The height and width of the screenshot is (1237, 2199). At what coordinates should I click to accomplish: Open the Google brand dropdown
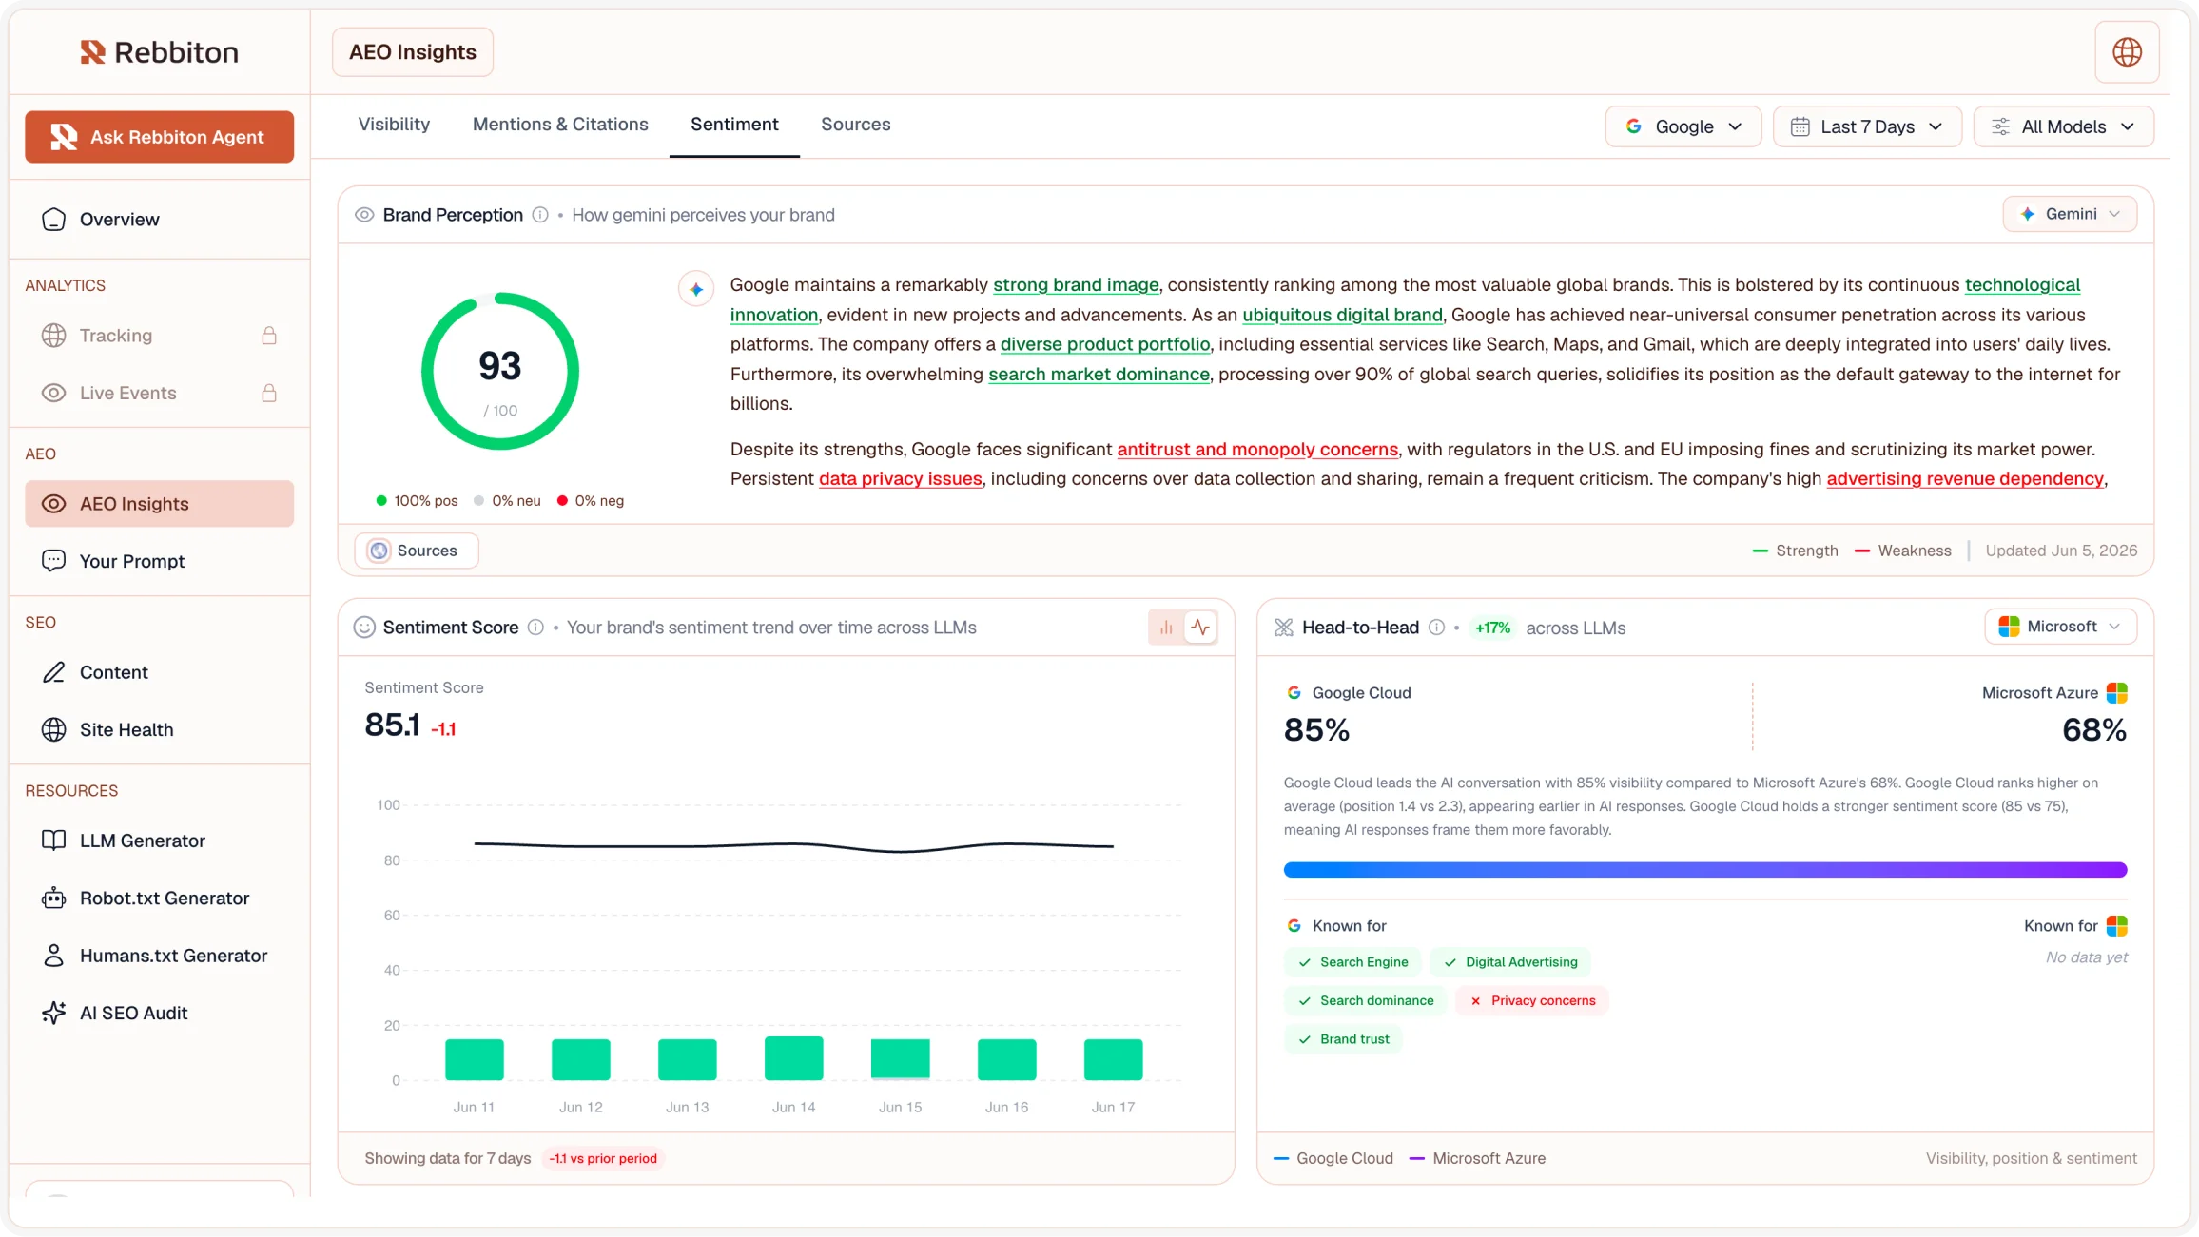1683,126
